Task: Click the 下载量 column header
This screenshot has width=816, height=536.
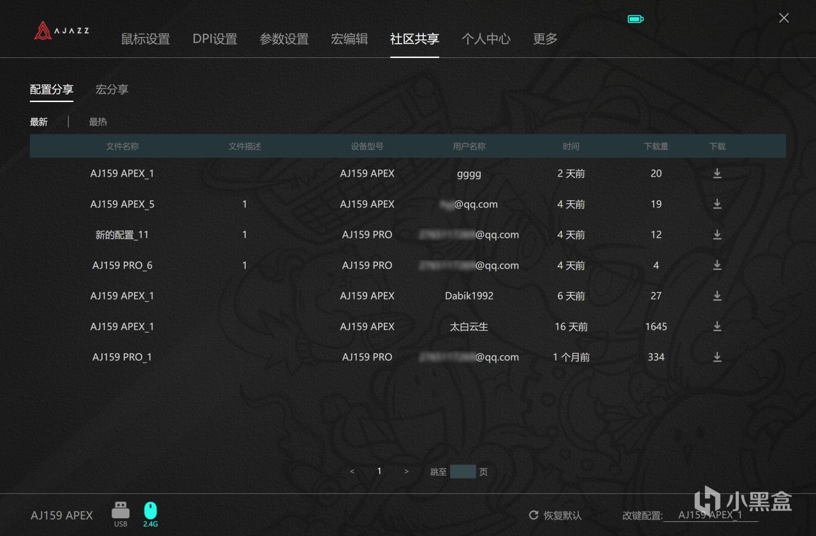Action: [x=656, y=146]
